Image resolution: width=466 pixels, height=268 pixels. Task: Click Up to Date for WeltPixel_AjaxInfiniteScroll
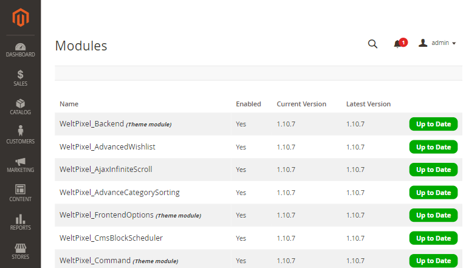pyautogui.click(x=433, y=170)
